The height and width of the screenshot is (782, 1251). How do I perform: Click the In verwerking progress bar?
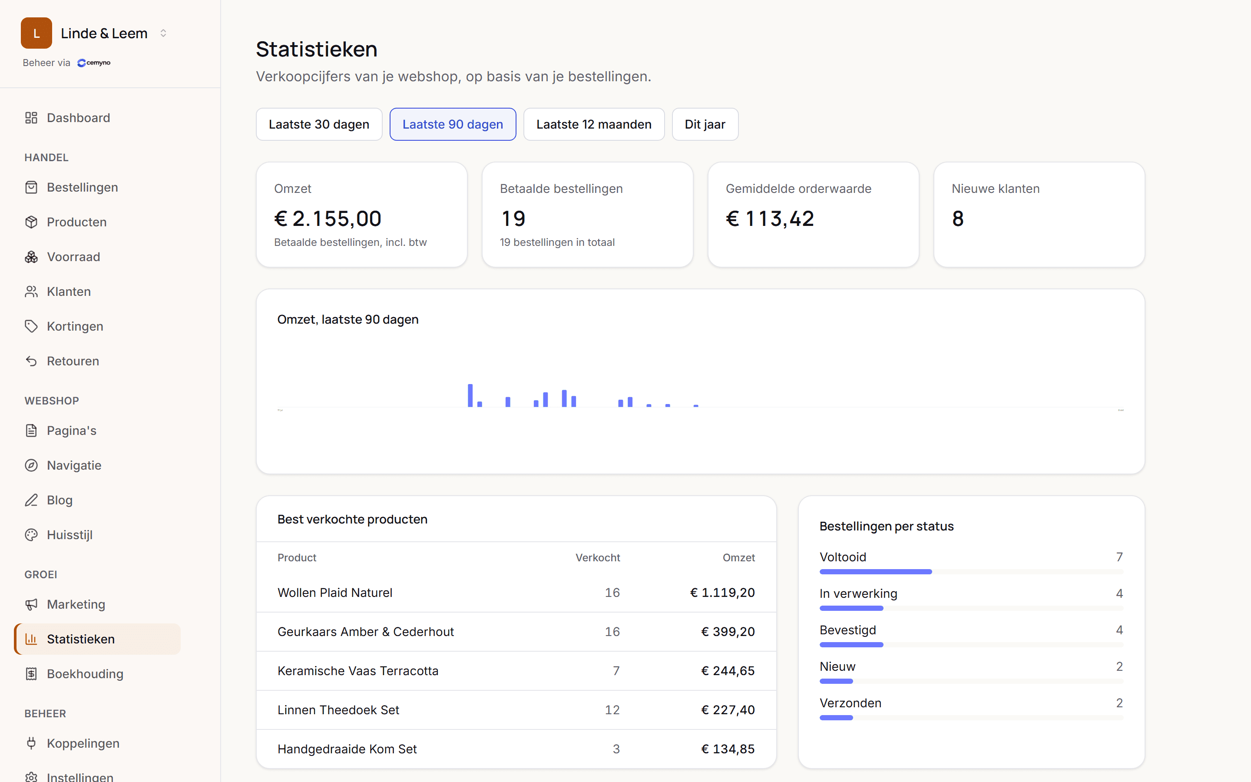pos(971,608)
